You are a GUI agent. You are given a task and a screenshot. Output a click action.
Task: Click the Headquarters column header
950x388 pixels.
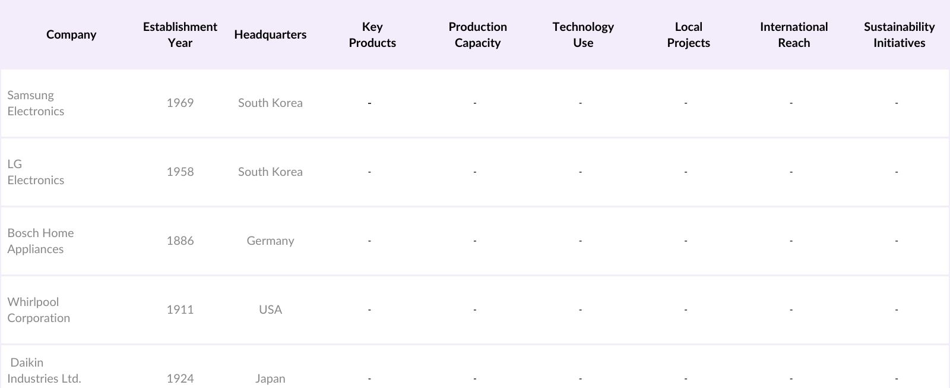pyautogui.click(x=270, y=34)
